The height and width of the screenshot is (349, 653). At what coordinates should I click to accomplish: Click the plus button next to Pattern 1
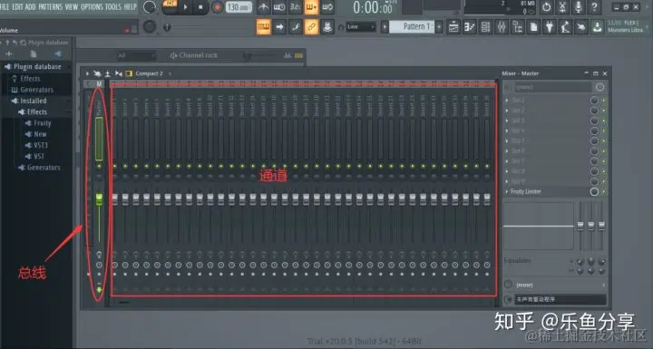(x=439, y=27)
